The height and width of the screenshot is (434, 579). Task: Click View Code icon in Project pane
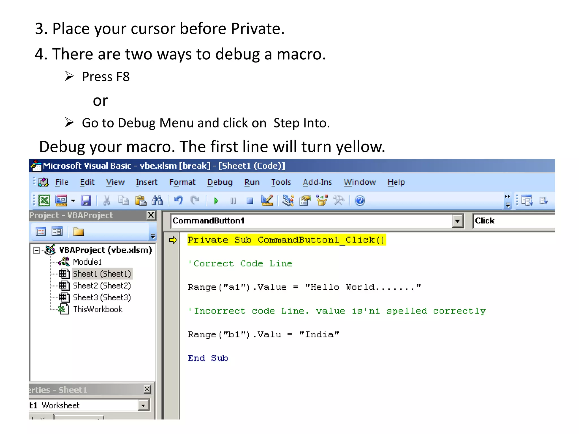click(x=41, y=232)
